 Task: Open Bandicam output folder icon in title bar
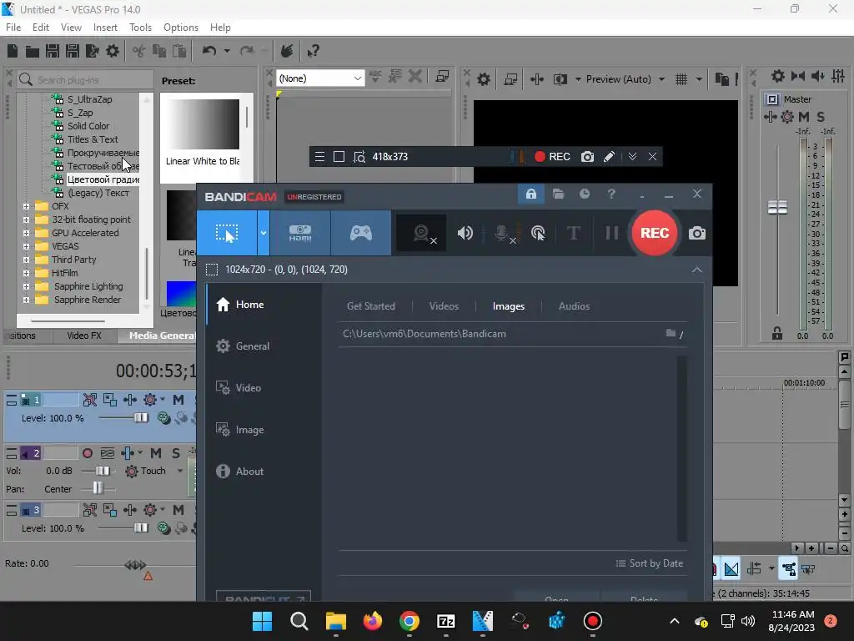click(558, 194)
